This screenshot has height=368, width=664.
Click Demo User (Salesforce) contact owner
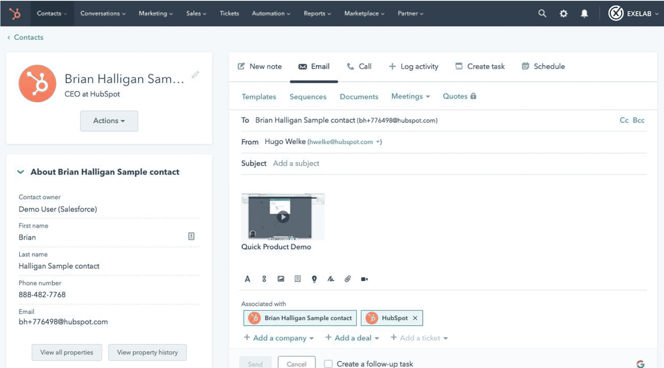click(58, 209)
